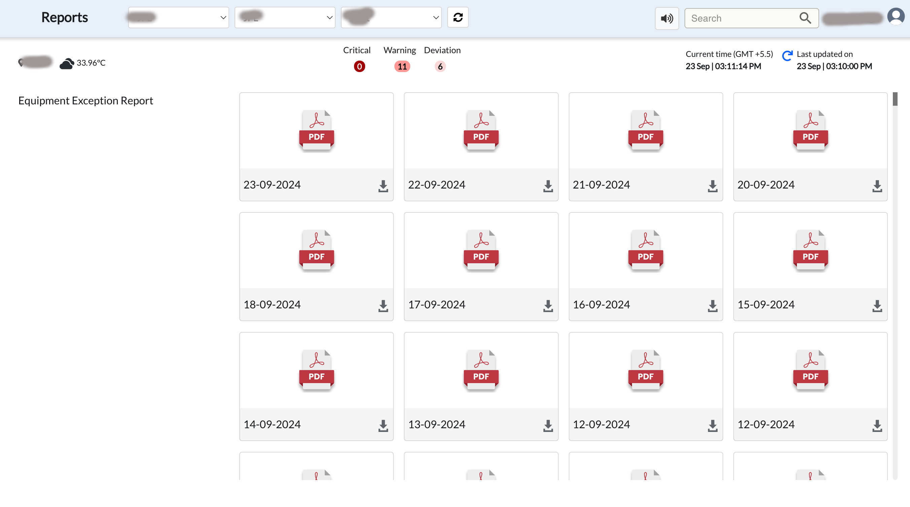The width and height of the screenshot is (910, 507).
Task: Toggle the sound speaker button
Action: [x=667, y=18]
